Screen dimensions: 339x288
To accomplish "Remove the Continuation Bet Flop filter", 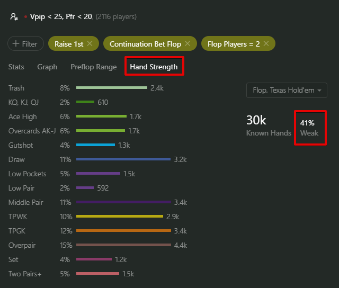I will 188,44.
